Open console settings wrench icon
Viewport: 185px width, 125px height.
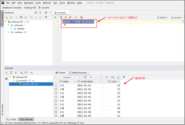(x=70, y=17)
